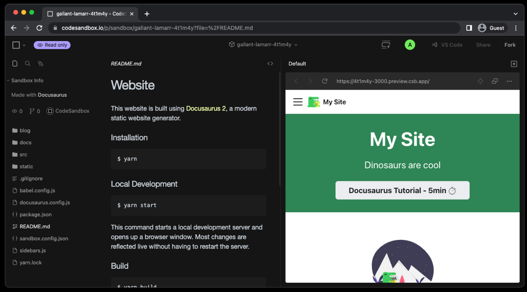Toggle the README source code view icon
The width and height of the screenshot is (527, 292).
[270, 64]
